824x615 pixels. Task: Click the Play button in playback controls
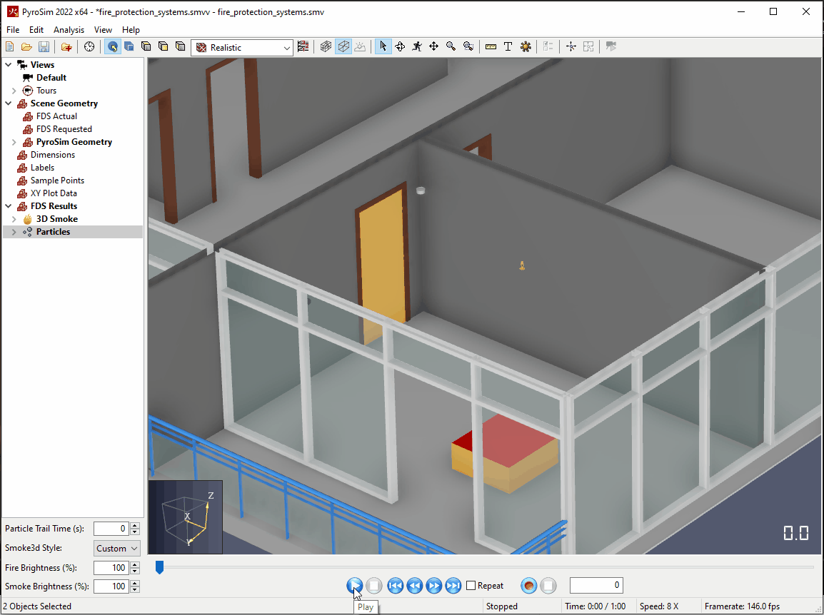coord(354,586)
